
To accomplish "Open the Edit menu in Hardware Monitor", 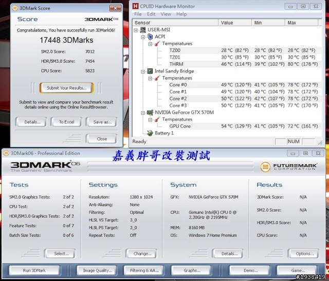I will (x=151, y=14).
